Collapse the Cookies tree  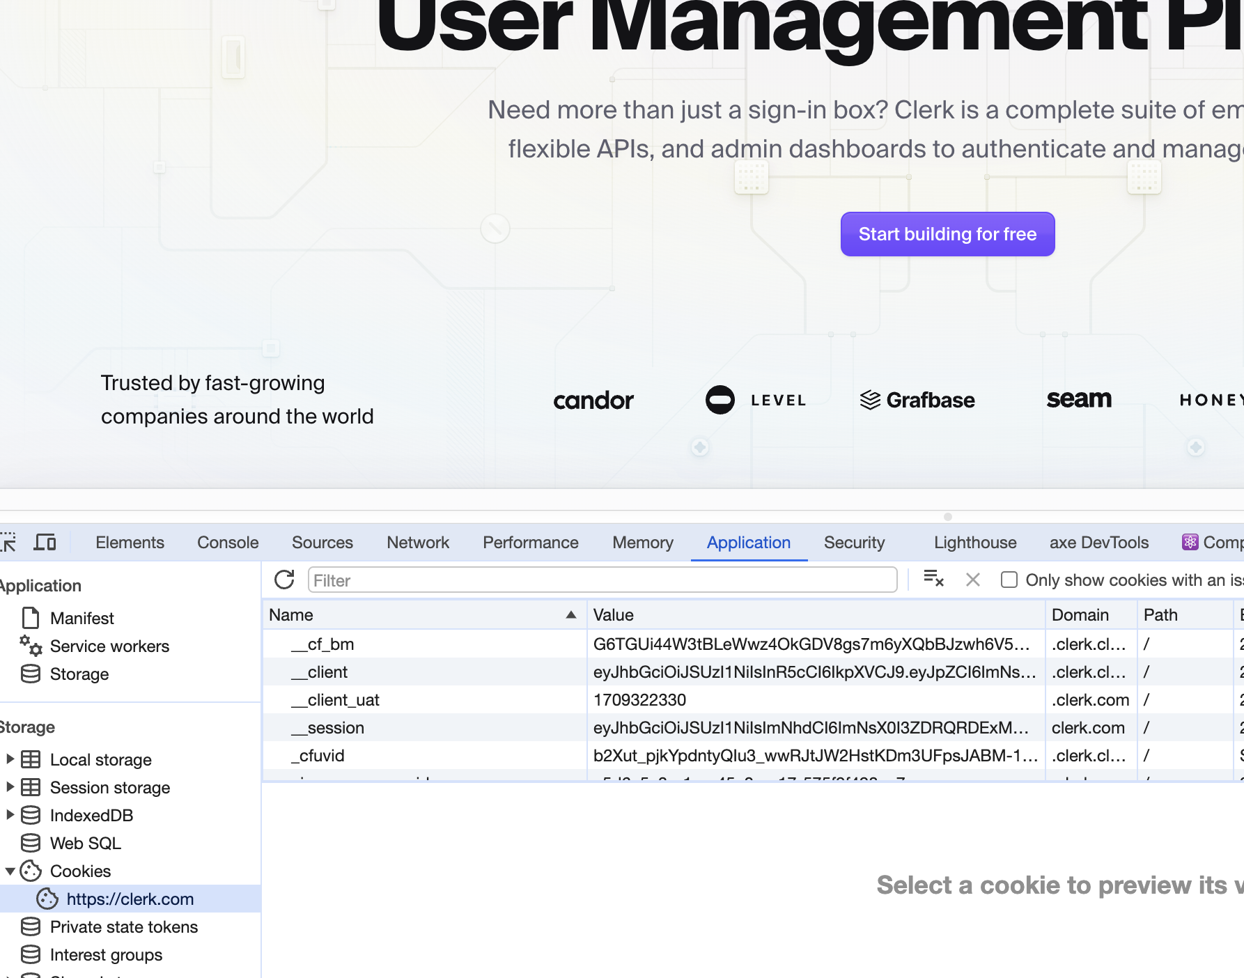point(10,871)
